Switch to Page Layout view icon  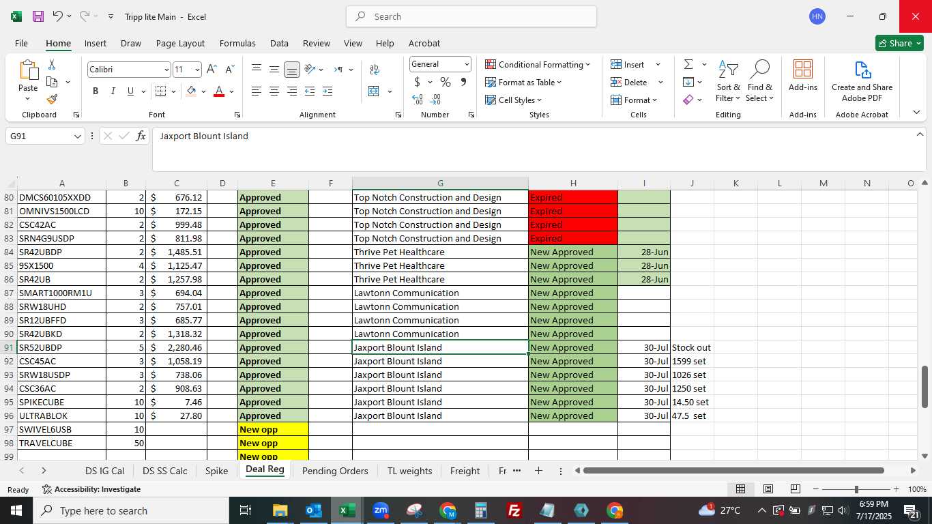point(768,489)
